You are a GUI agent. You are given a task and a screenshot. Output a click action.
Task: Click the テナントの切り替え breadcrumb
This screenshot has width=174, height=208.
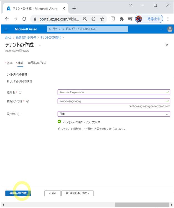pyautogui.click(x=51, y=37)
